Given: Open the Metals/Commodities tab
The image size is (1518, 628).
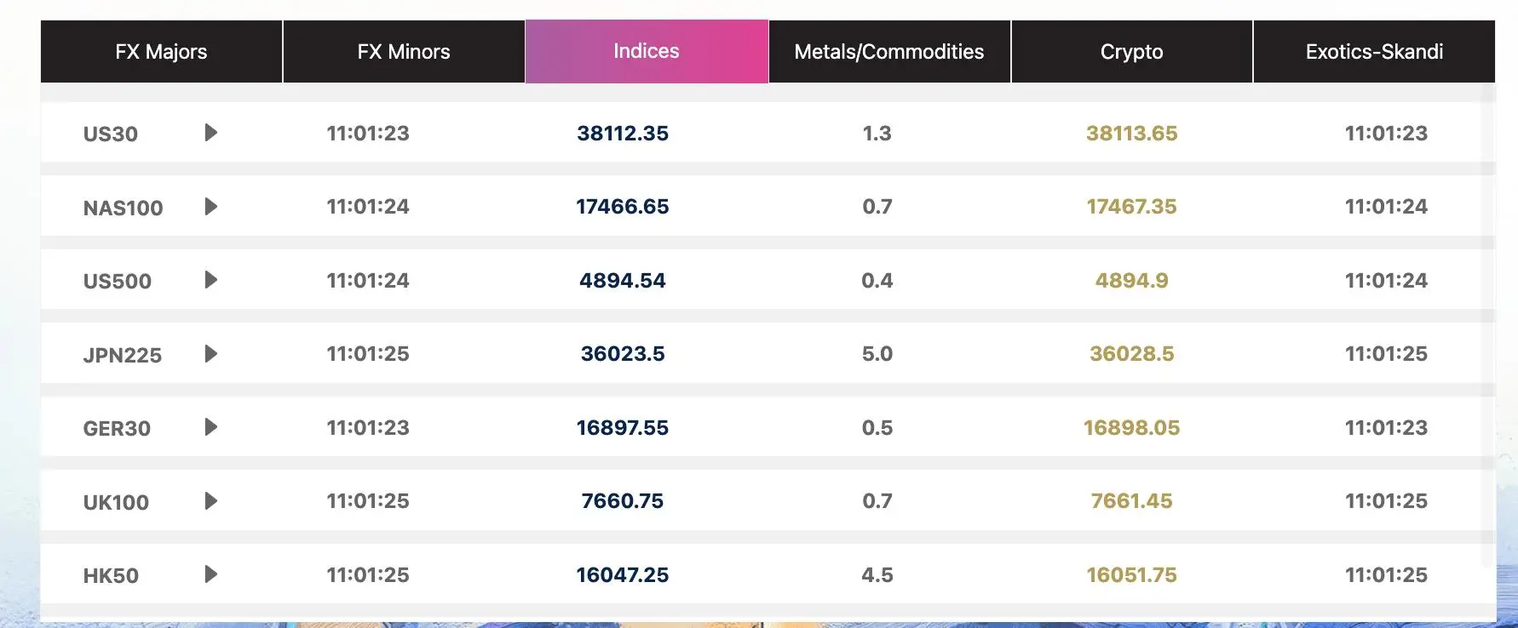Looking at the screenshot, I should pyautogui.click(x=889, y=52).
